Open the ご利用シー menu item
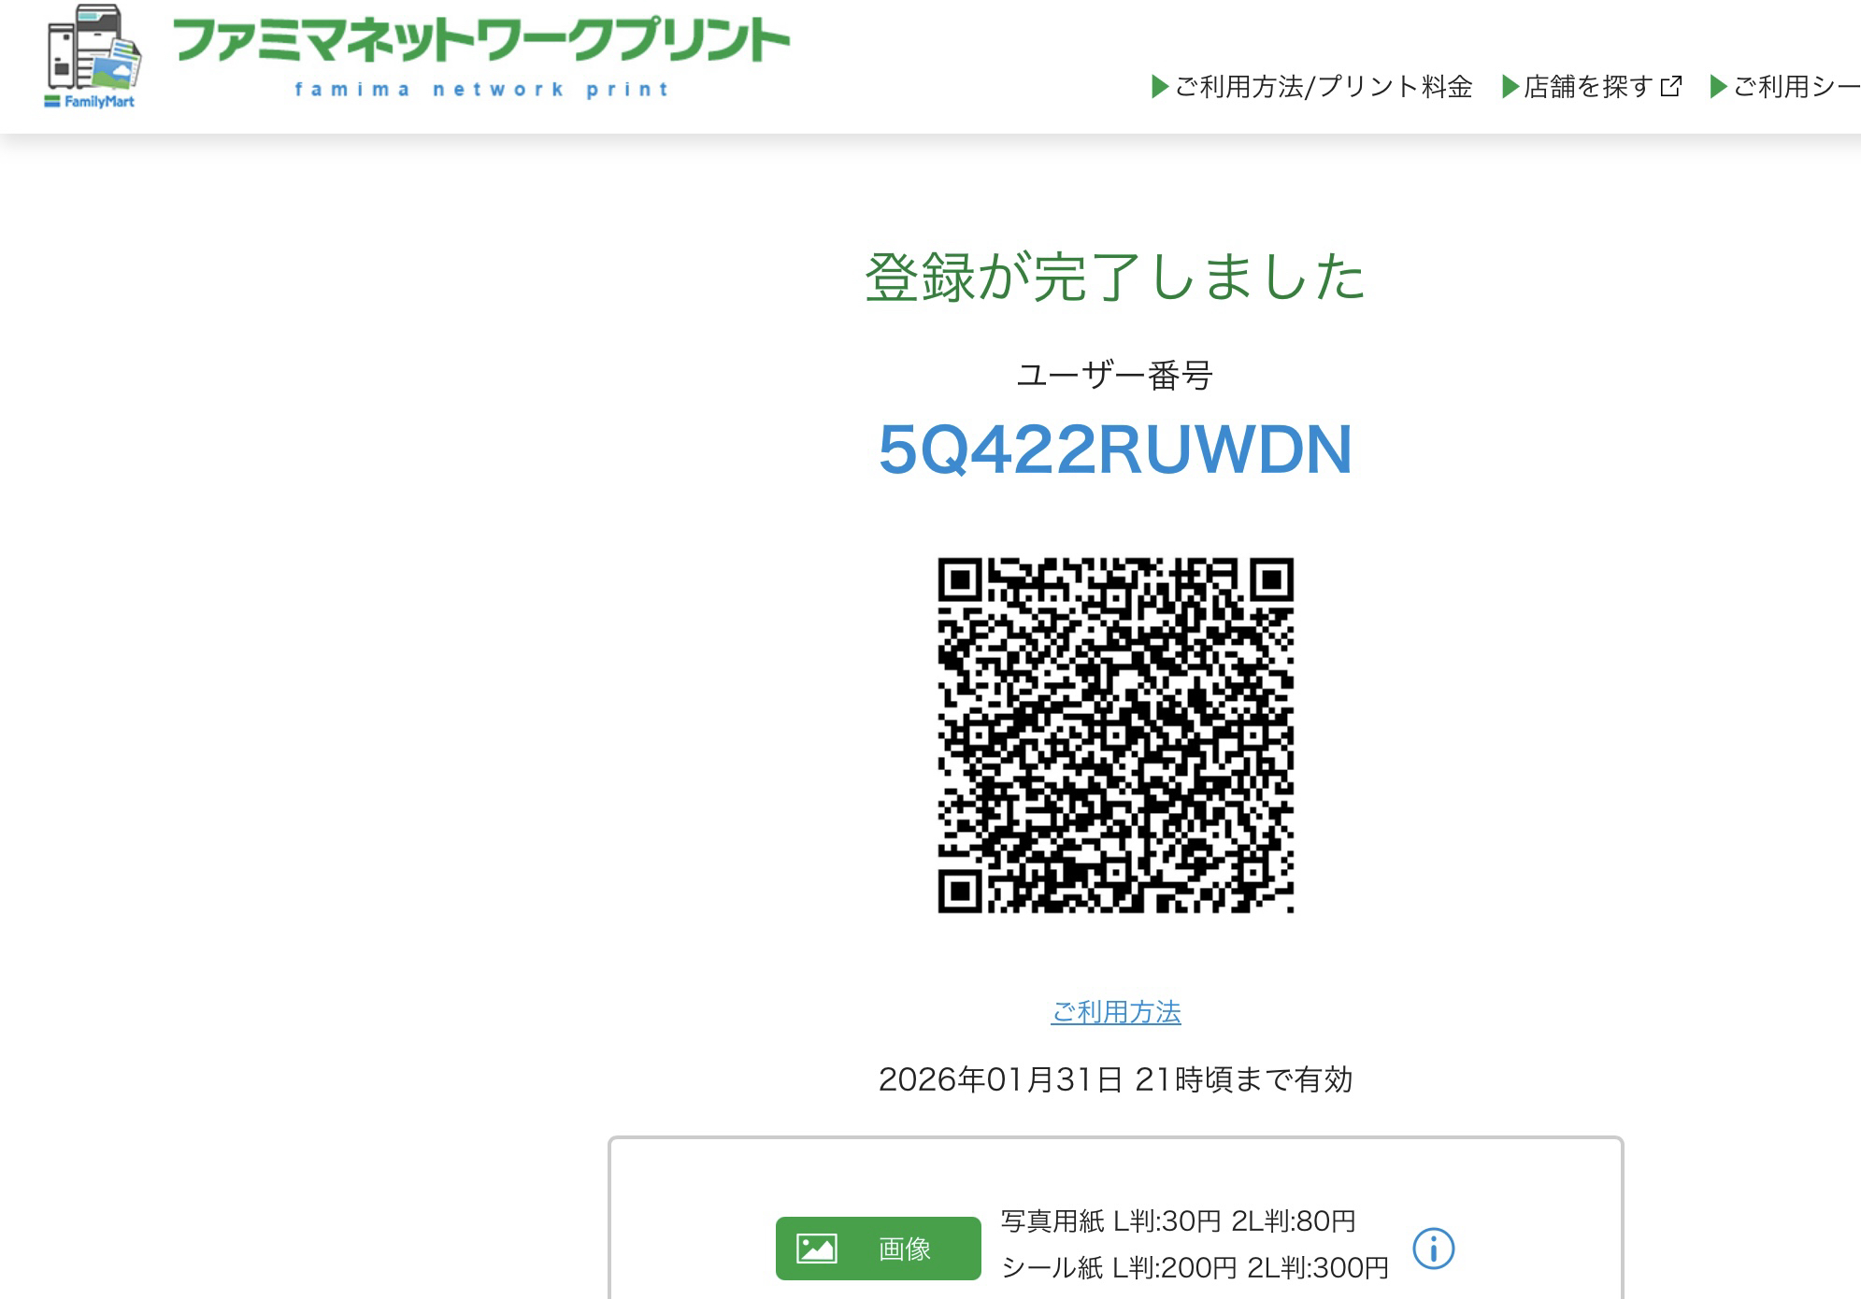The height and width of the screenshot is (1299, 1861). (1797, 87)
